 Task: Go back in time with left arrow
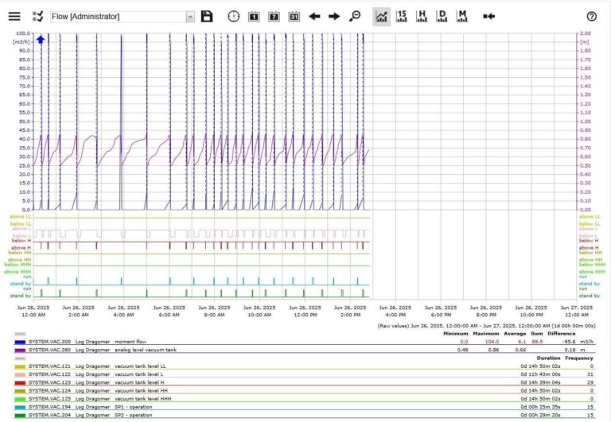(x=314, y=16)
